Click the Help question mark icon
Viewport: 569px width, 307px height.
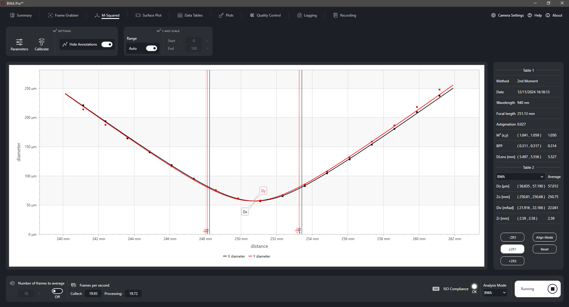(x=530, y=15)
